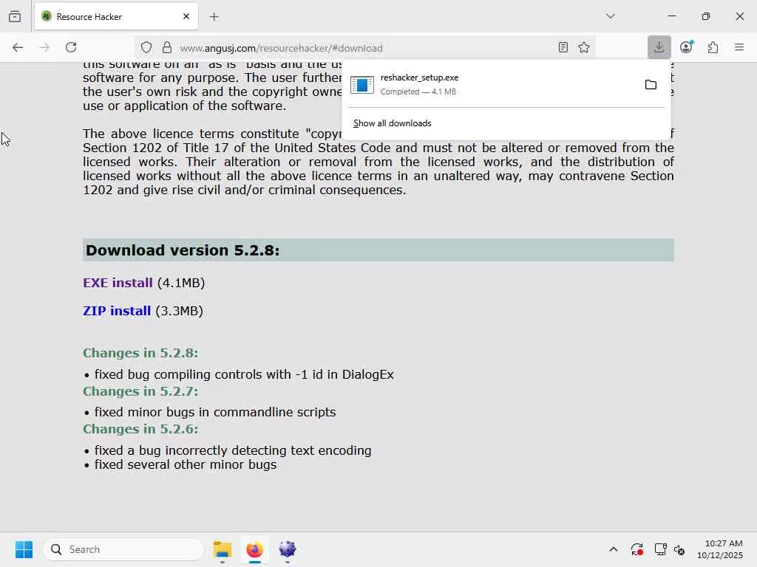Click the Firefox taskbar icon
This screenshot has width=757, height=567.
pos(255,549)
